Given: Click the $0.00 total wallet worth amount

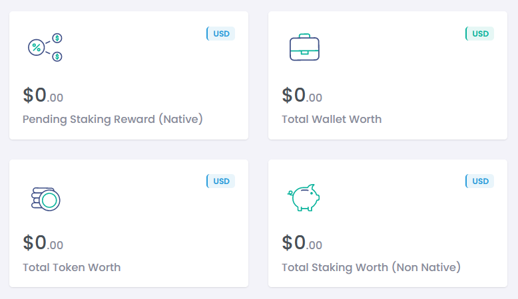Looking at the screenshot, I should coord(302,96).
